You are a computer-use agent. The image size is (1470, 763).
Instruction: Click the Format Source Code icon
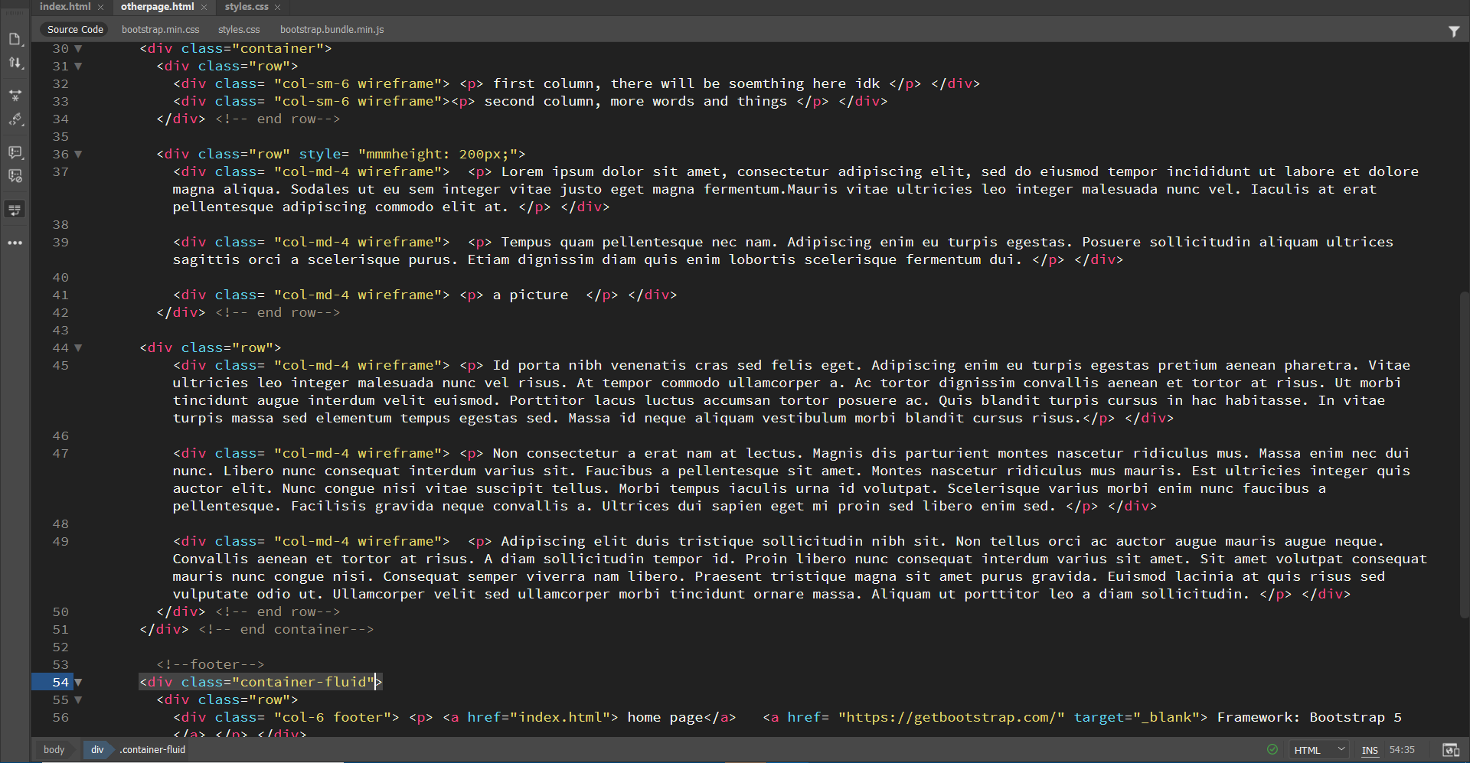tap(15, 119)
